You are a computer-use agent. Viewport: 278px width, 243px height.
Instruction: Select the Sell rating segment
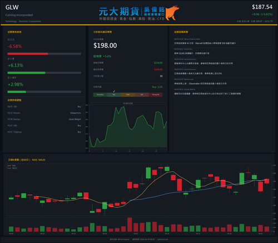142,95
